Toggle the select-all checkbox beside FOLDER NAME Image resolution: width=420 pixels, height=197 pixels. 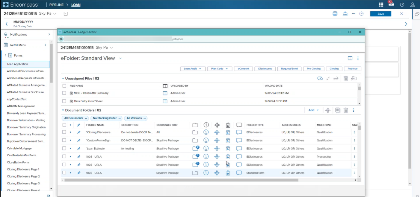64,125
